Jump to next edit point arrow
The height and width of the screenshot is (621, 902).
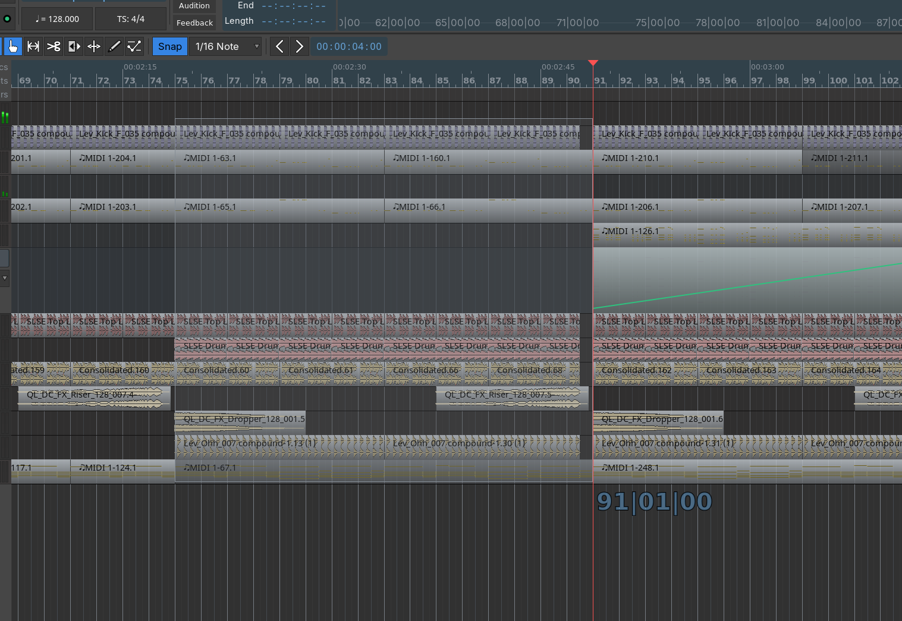(299, 46)
